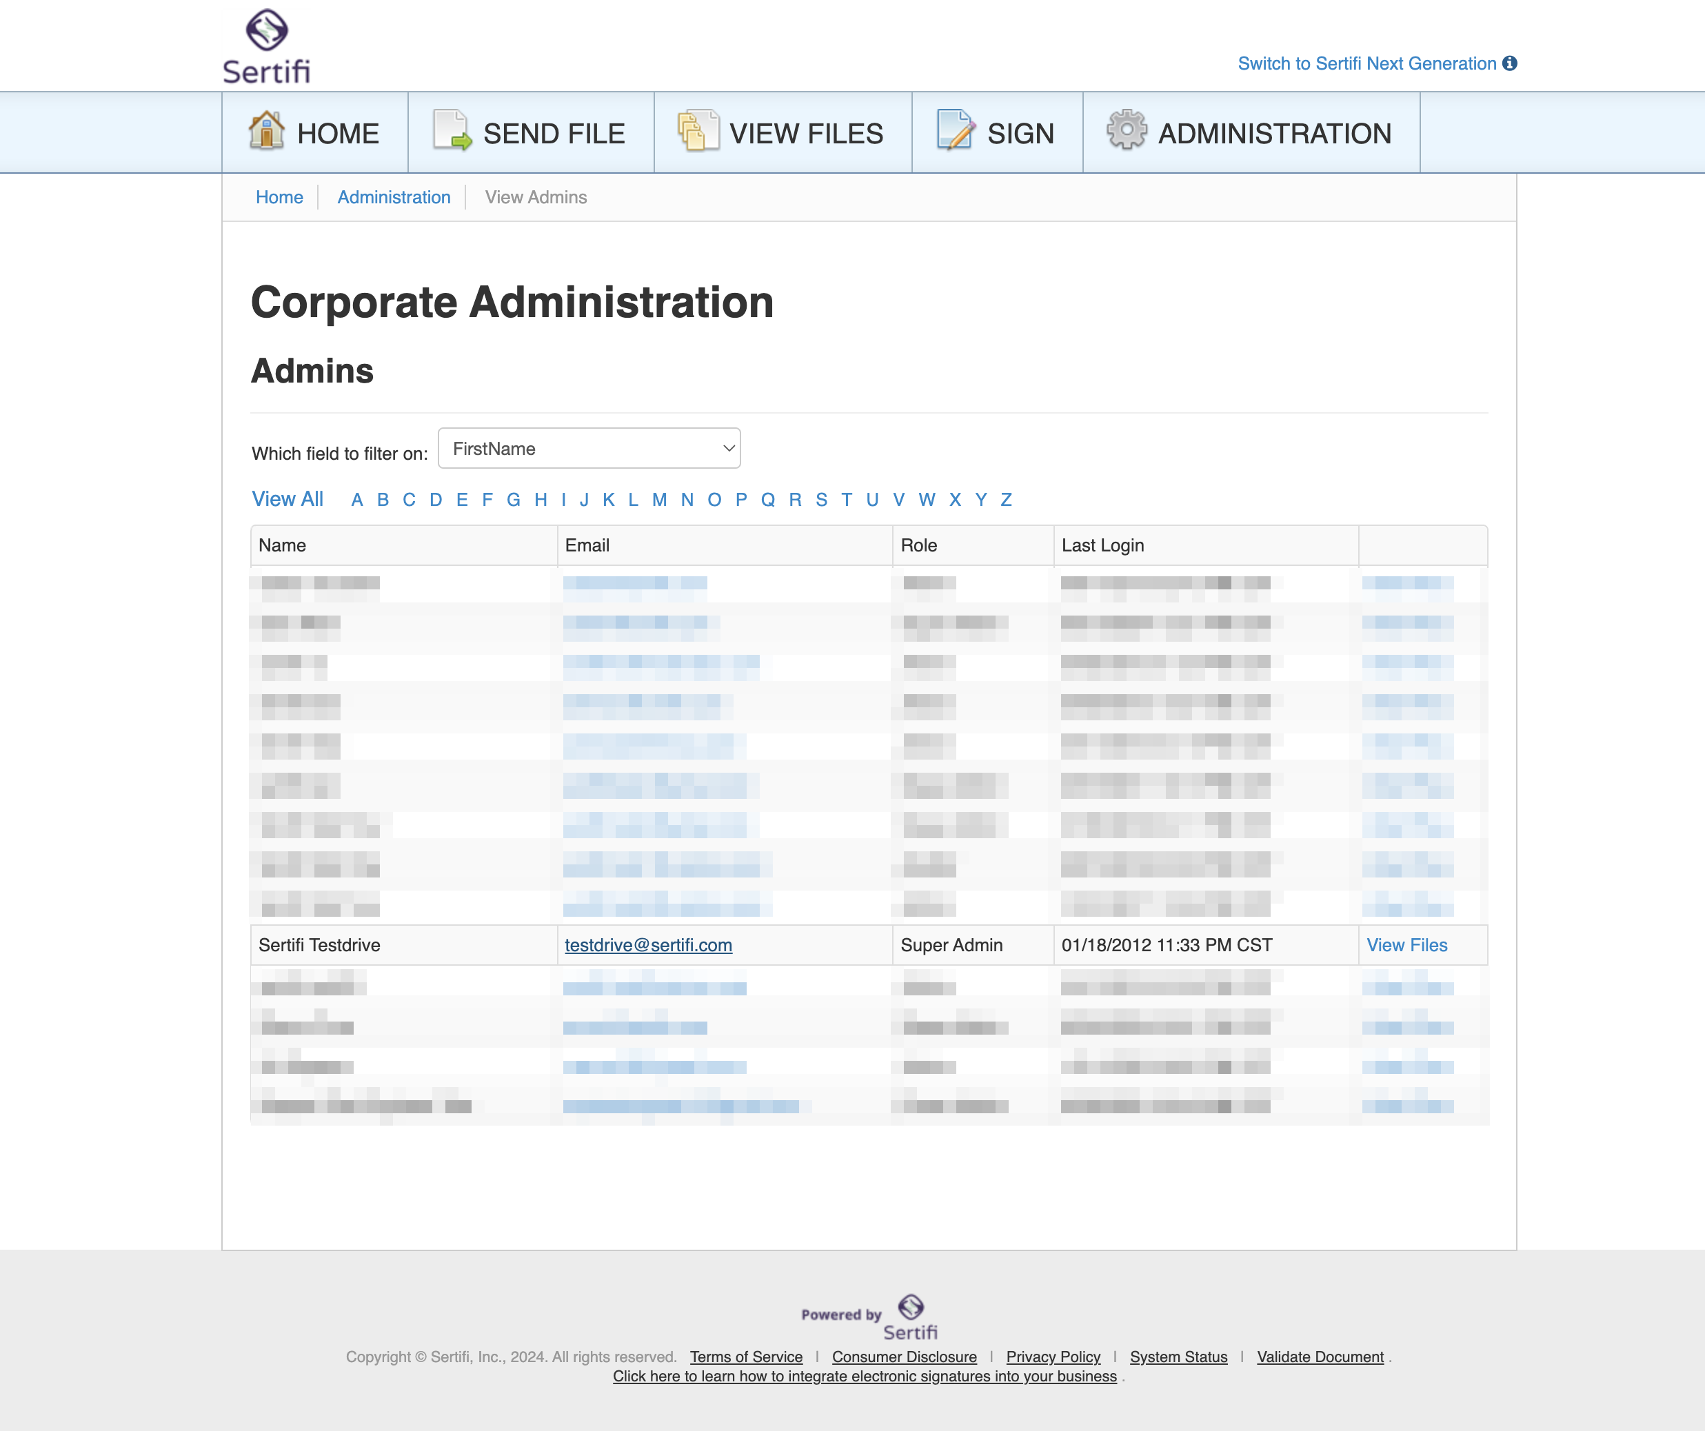The height and width of the screenshot is (1431, 1705).
Task: Open the ADMINISTRATION menu tab
Action: pyautogui.click(x=1251, y=132)
